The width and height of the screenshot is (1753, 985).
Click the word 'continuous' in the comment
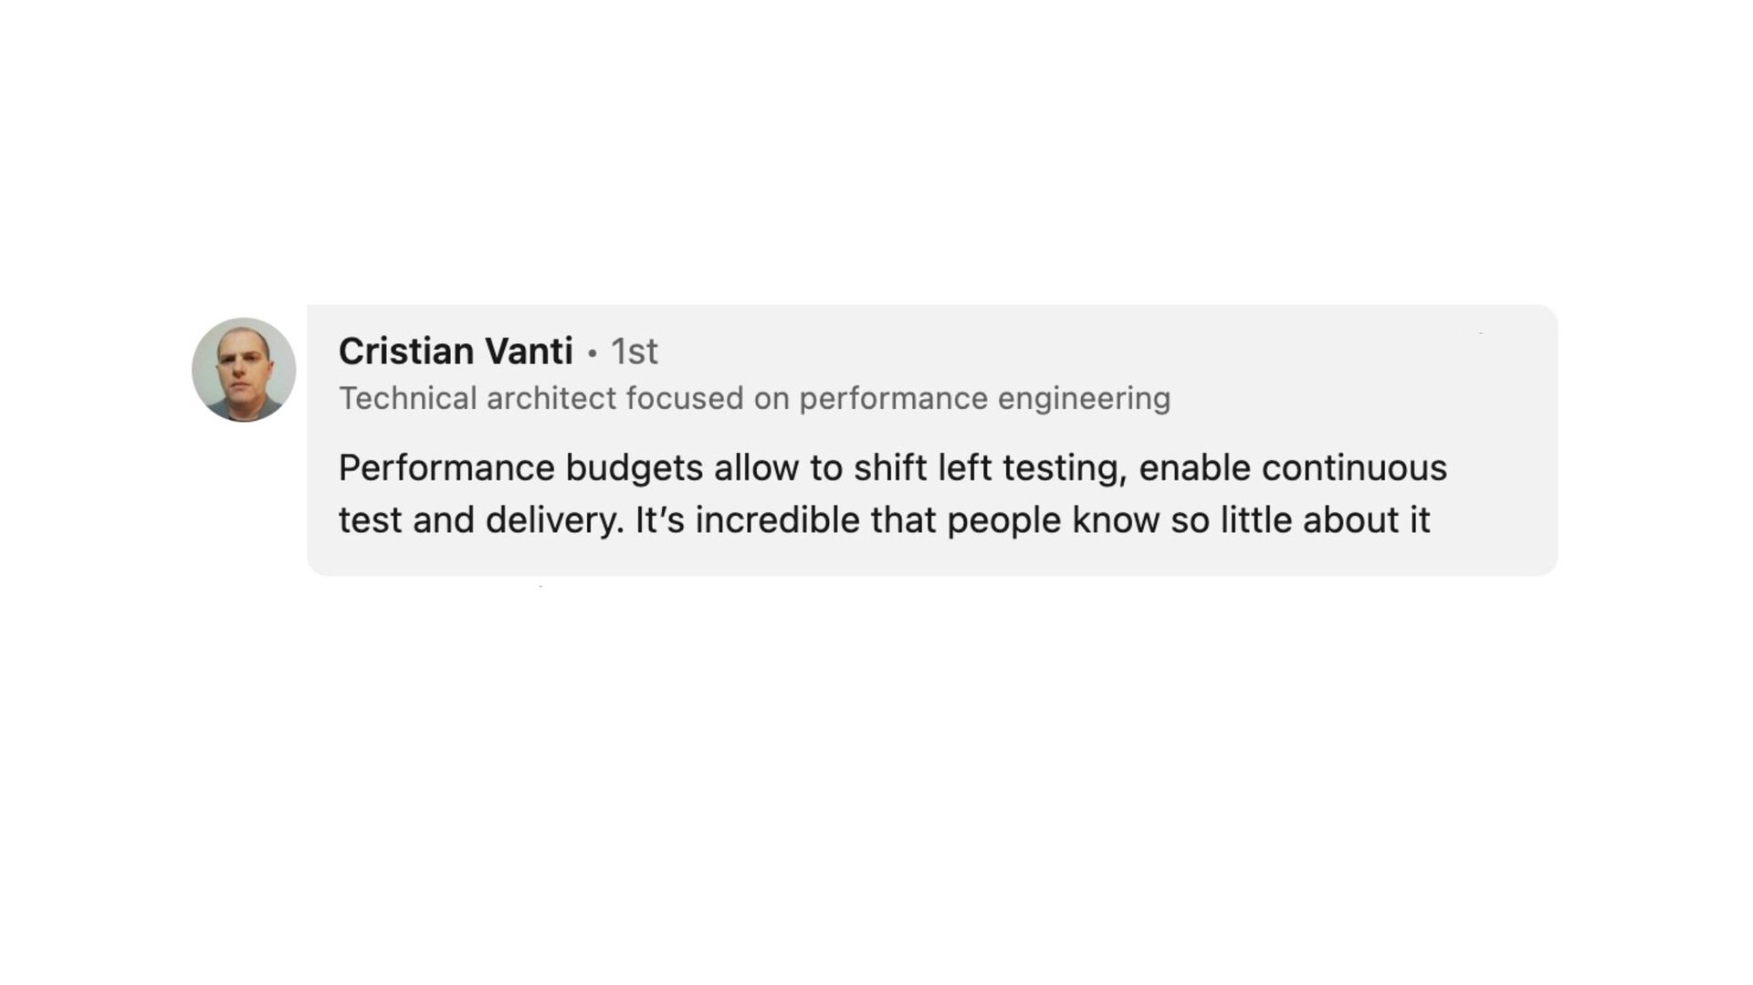1354,468
